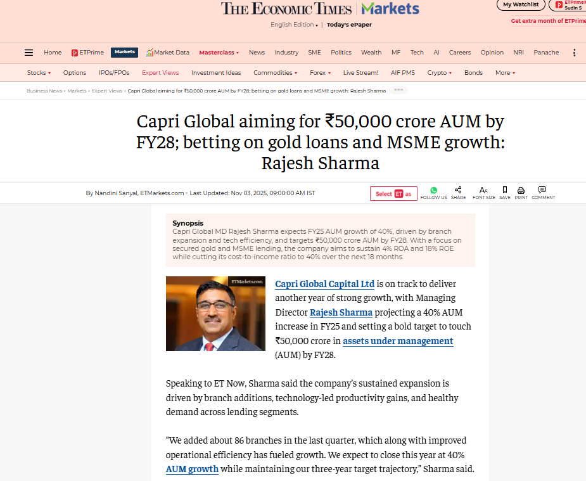Adjust text with the Font Size icon
586x481 pixels.
click(x=483, y=189)
